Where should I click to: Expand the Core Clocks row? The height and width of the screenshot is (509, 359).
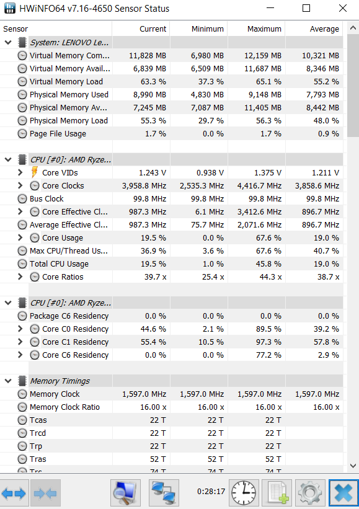tap(20, 185)
